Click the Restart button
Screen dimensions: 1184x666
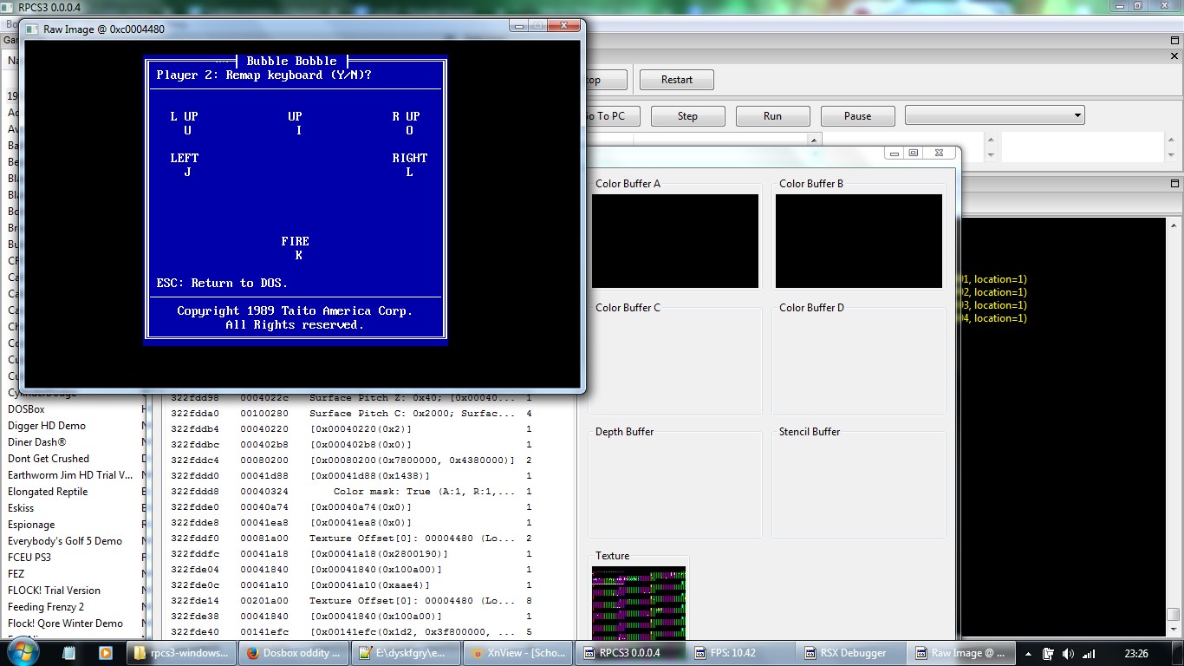click(676, 80)
